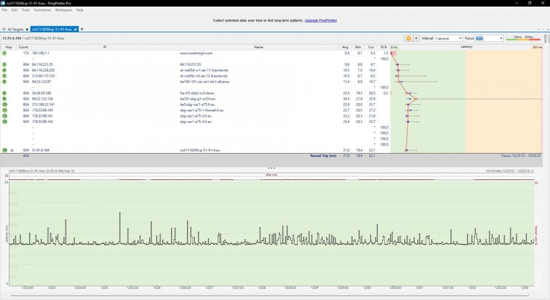Click the All Targets list icon
Screen dimensions: 550x300
click(x=4, y=29)
